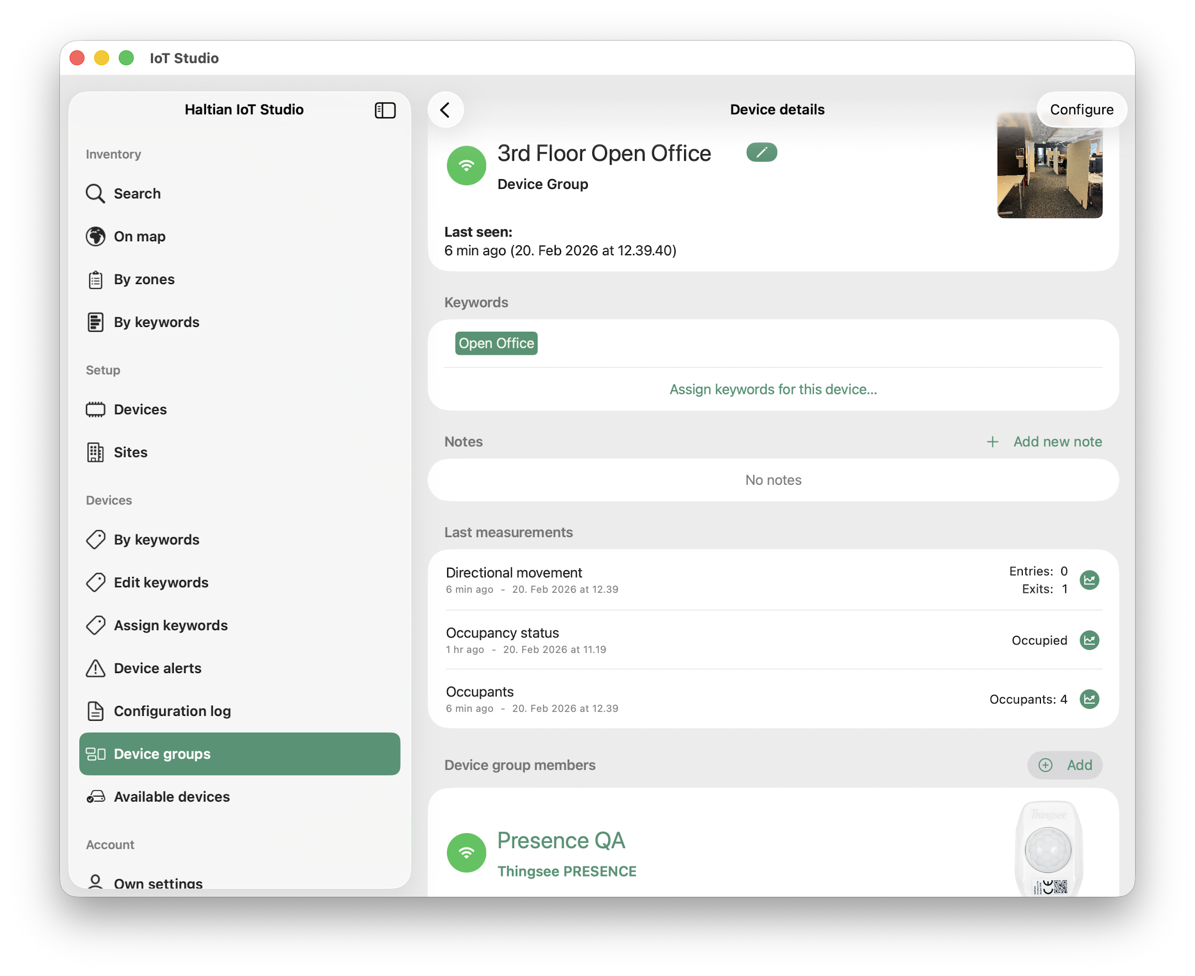Click the By zones clipboard icon

tap(96, 279)
